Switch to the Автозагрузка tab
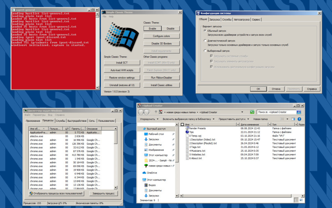Viewport: 332px width, 208px height. pyautogui.click(x=241, y=19)
